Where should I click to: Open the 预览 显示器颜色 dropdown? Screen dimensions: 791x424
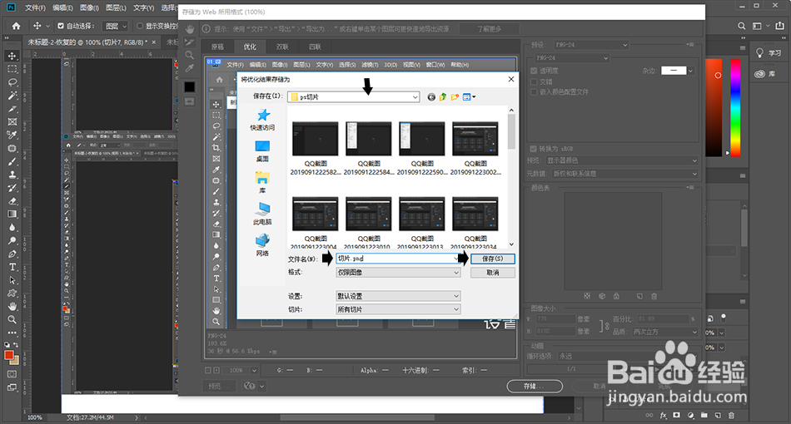pyautogui.click(x=623, y=160)
